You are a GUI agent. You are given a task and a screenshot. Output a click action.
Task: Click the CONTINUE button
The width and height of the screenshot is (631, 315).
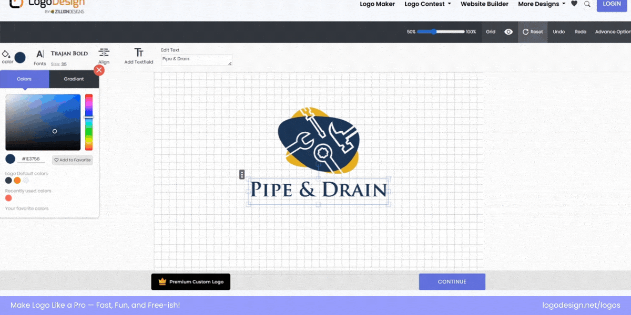(x=452, y=282)
